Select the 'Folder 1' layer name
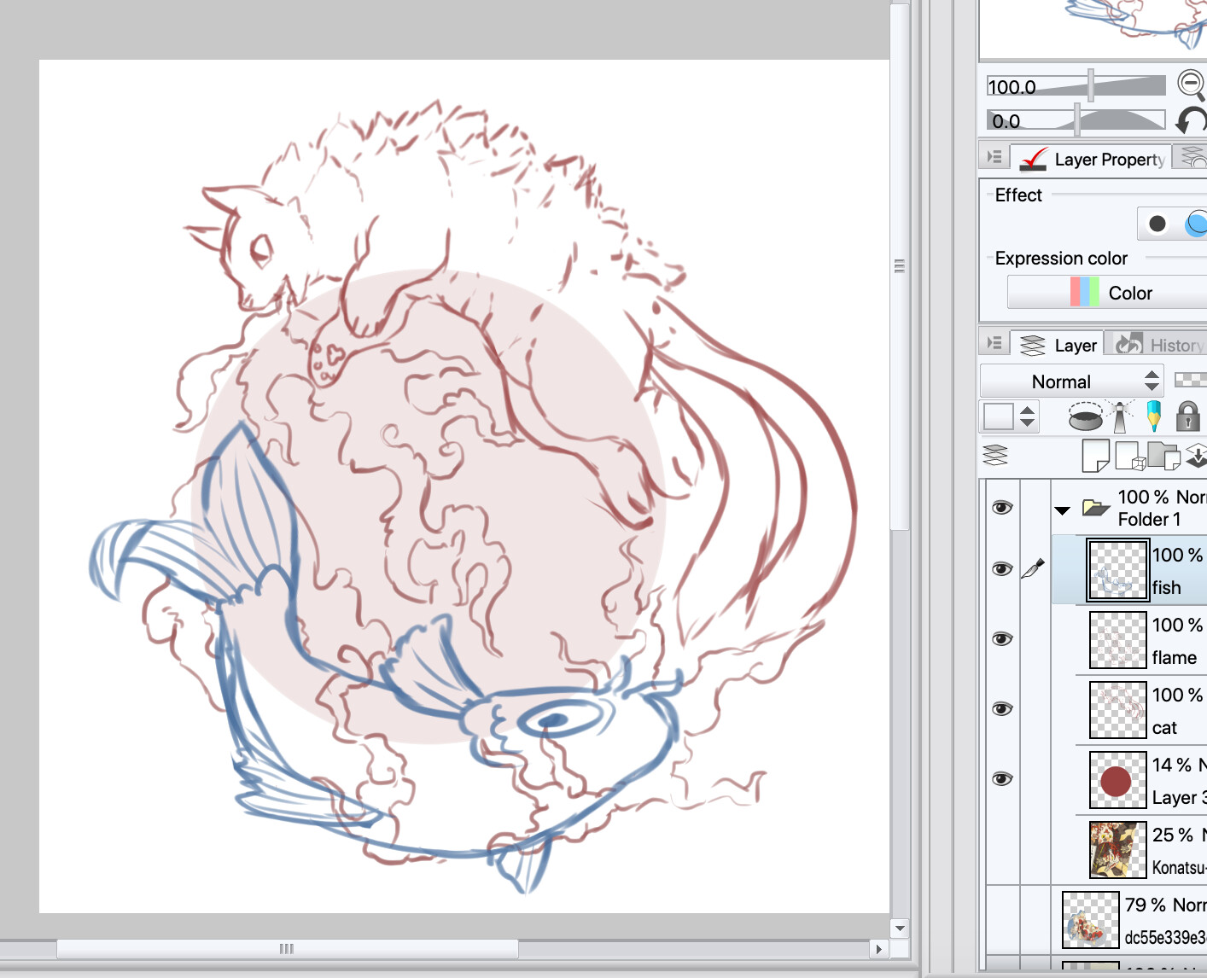The height and width of the screenshot is (978, 1207). (1149, 519)
